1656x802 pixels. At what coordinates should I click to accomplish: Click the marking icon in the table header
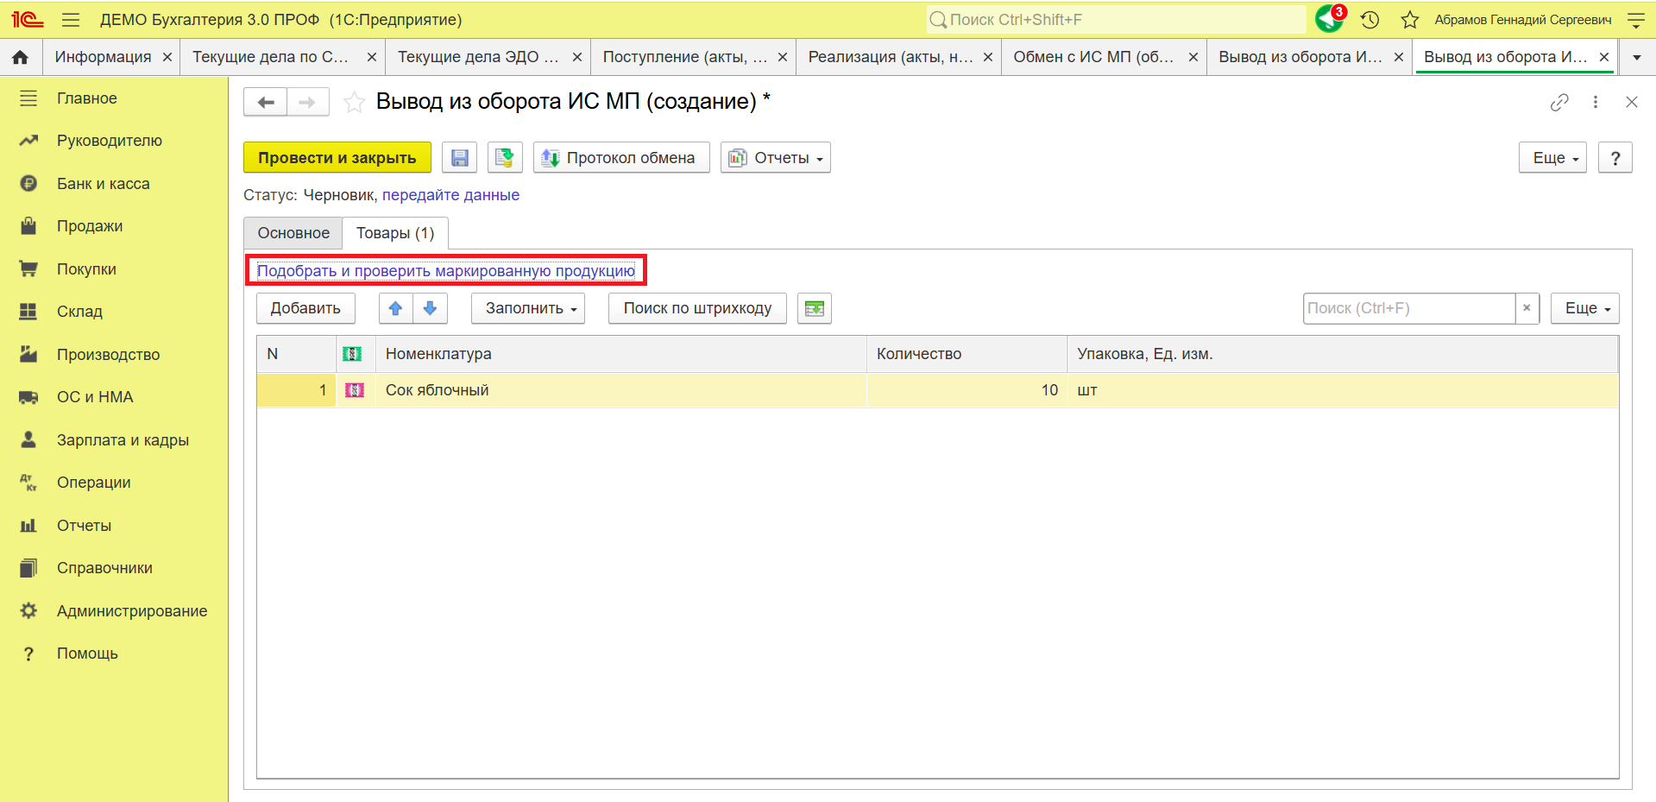coord(352,354)
